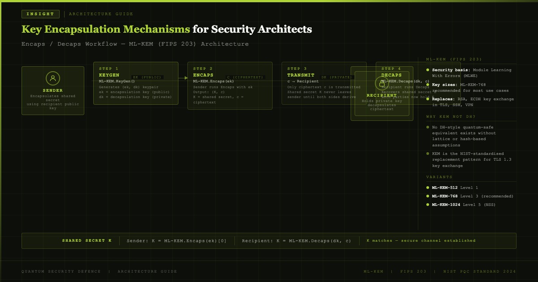
Task: Select the Step 3 TRANSMIT card
Action: pyautogui.click(x=324, y=83)
